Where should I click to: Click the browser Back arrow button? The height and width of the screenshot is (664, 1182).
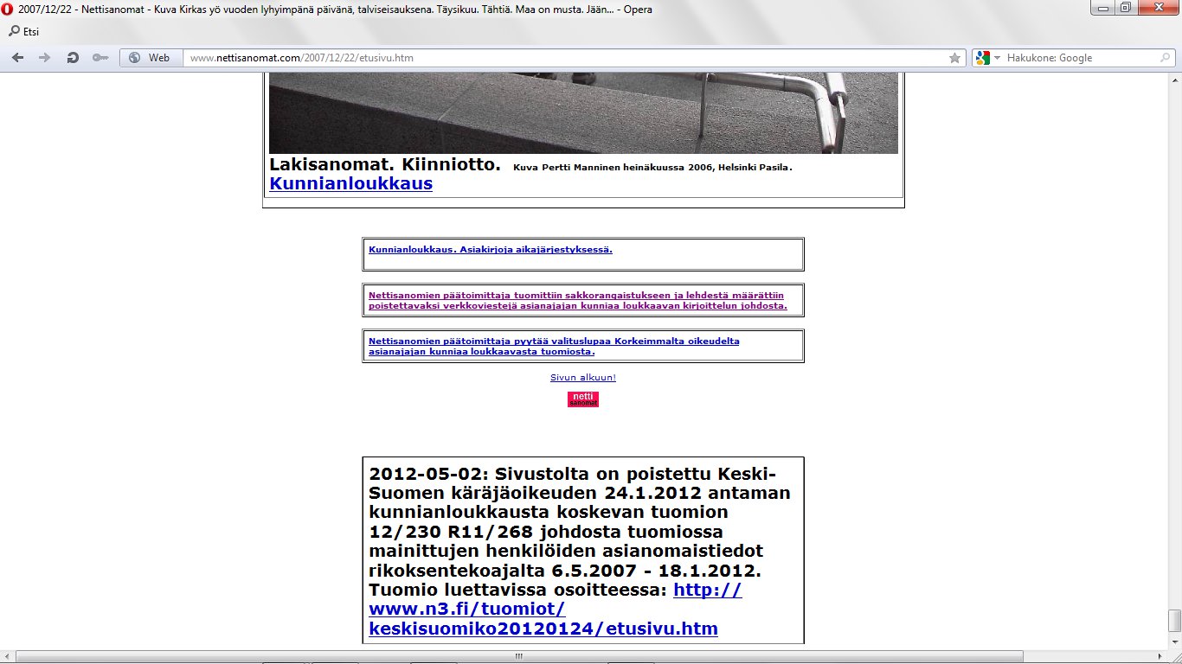click(18, 58)
